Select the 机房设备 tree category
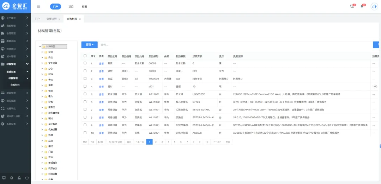This screenshot has height=184, width=381. click(x=53, y=130)
